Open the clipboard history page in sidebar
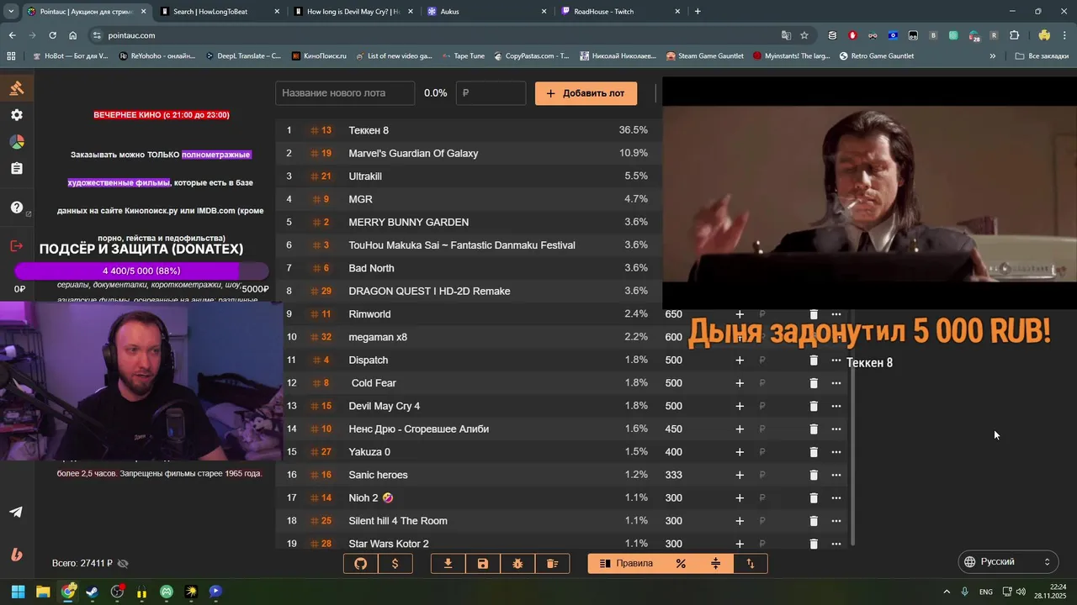1077x605 pixels. (17, 169)
